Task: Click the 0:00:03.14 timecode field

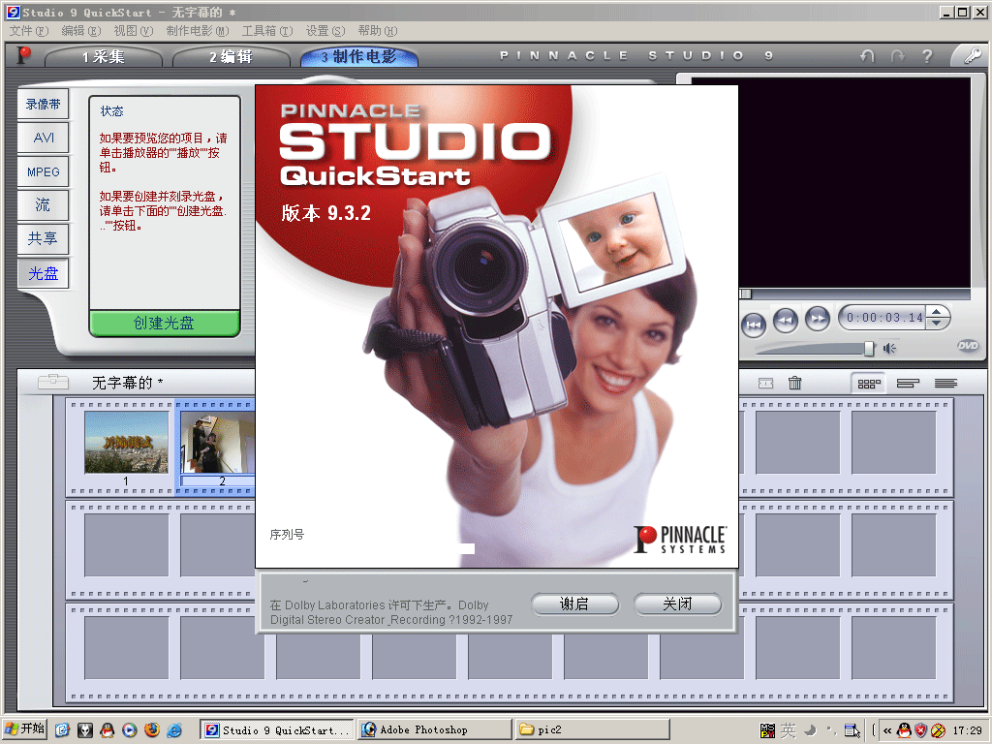Action: [884, 318]
